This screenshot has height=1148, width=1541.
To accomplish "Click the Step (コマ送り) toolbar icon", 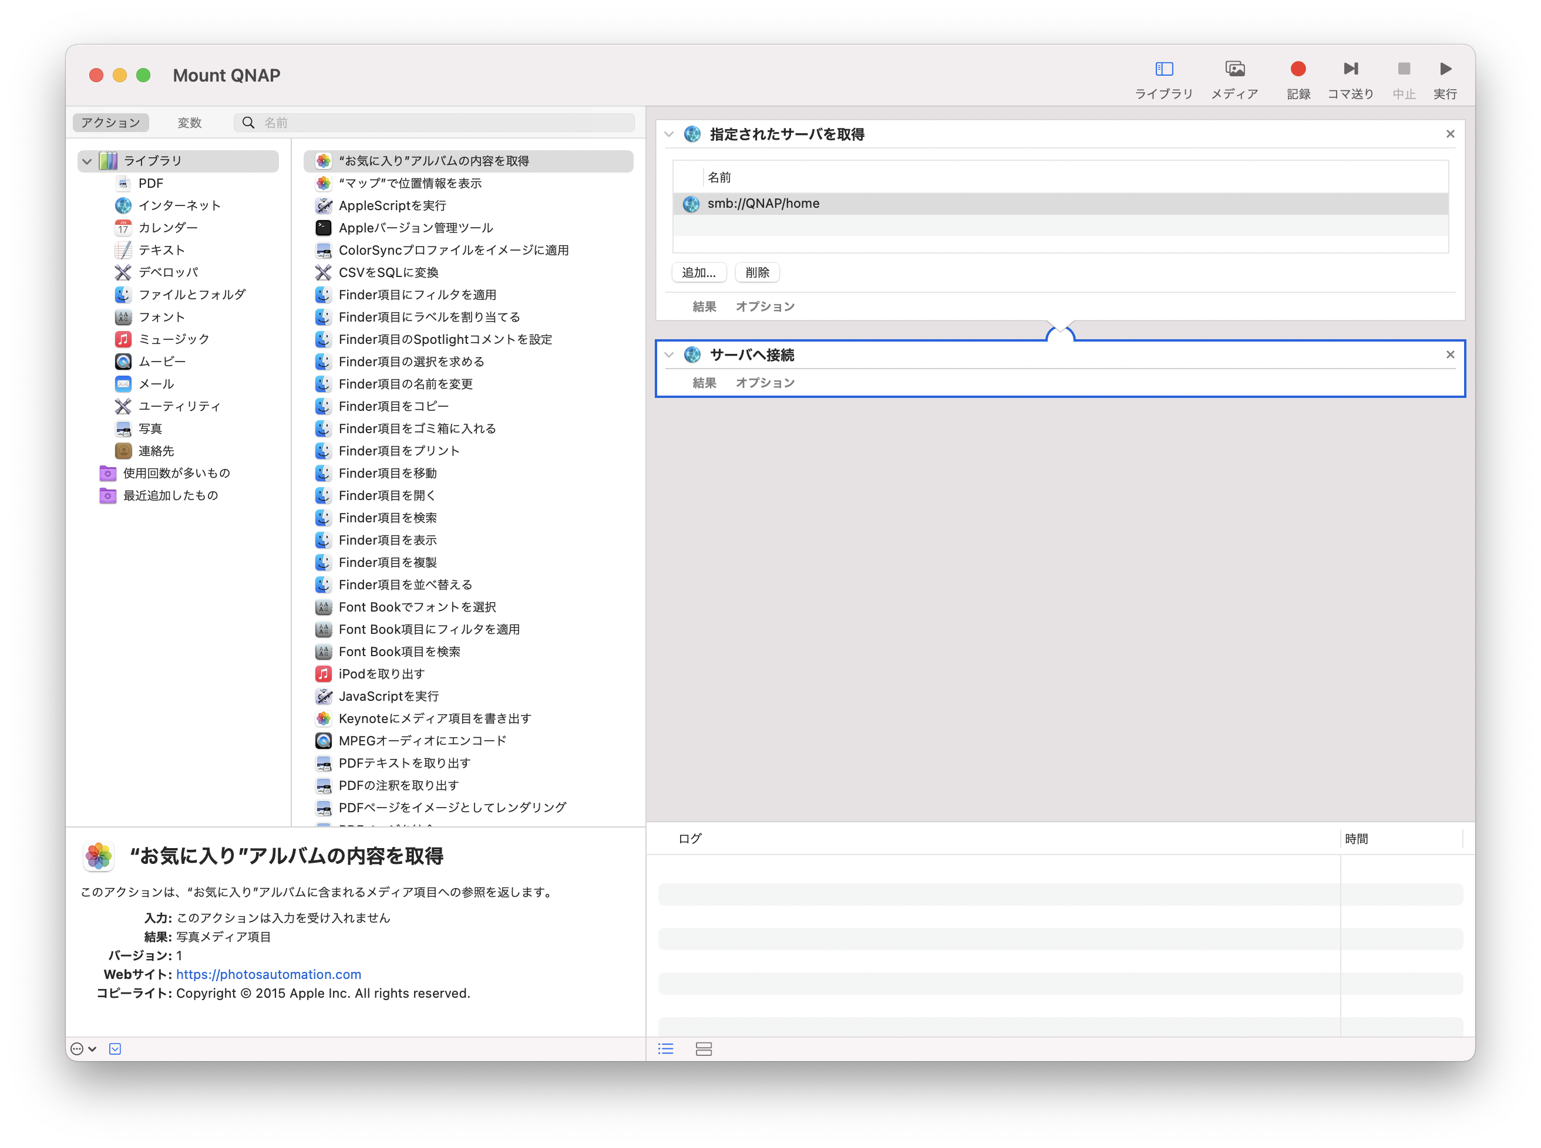I will [1351, 69].
